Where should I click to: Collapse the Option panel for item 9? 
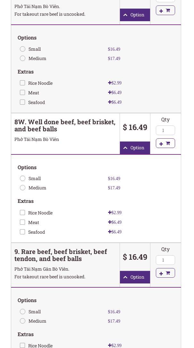click(135, 277)
